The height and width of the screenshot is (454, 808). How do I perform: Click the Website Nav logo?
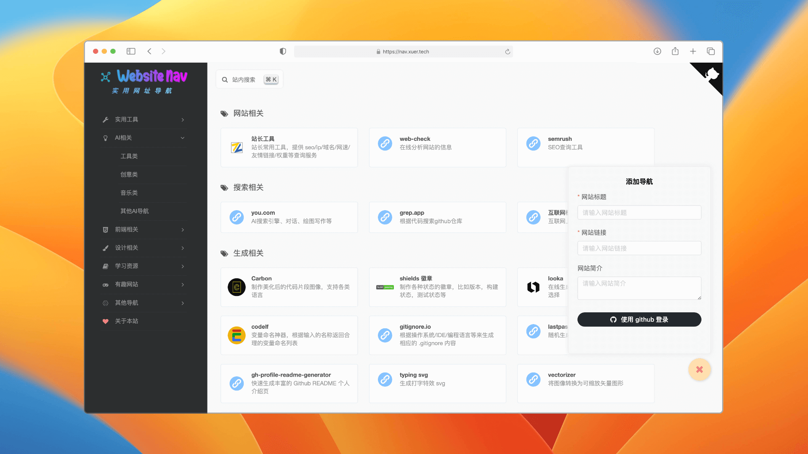click(144, 81)
